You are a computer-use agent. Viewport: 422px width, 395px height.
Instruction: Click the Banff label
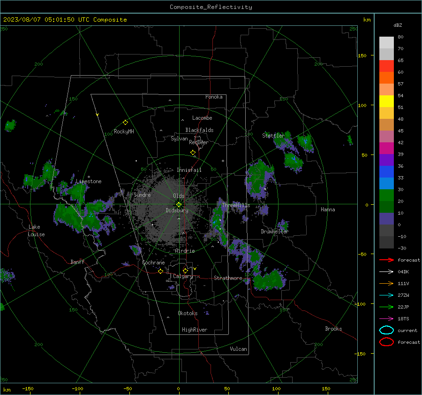(x=77, y=262)
